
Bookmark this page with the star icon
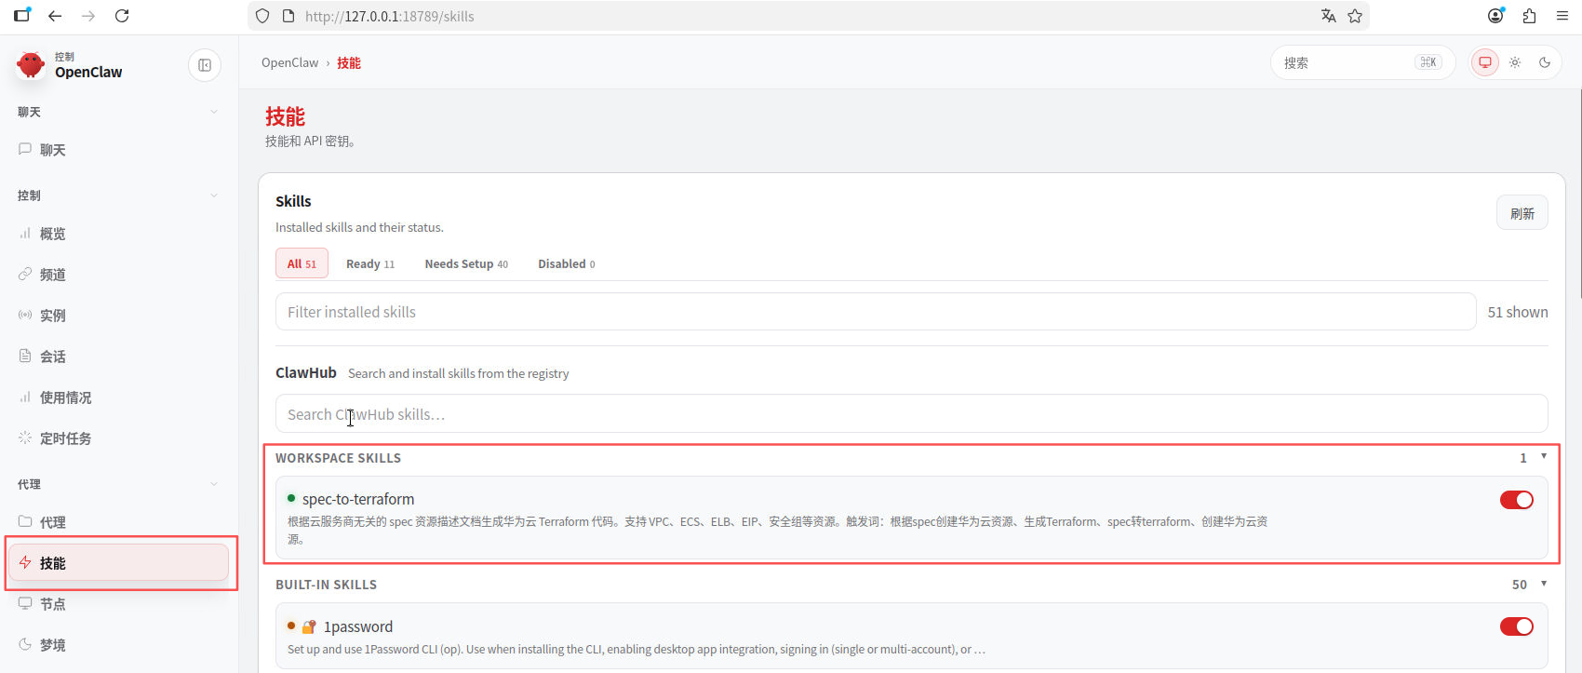point(1355,16)
